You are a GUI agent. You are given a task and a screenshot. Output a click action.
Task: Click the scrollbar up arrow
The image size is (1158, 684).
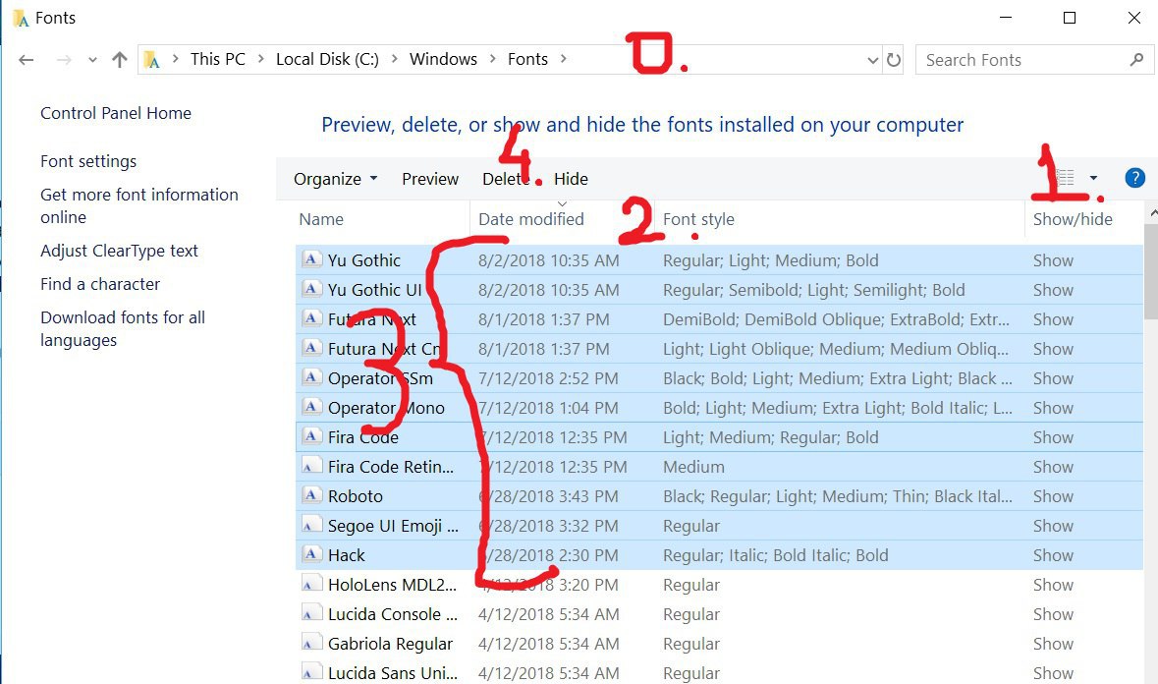(x=1152, y=212)
